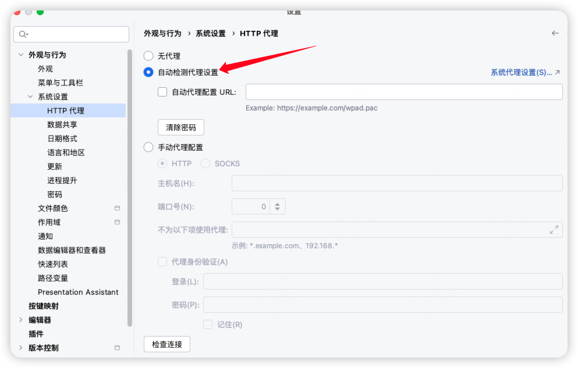Click the 检查连接 button
The height and width of the screenshot is (368, 578).
(167, 344)
